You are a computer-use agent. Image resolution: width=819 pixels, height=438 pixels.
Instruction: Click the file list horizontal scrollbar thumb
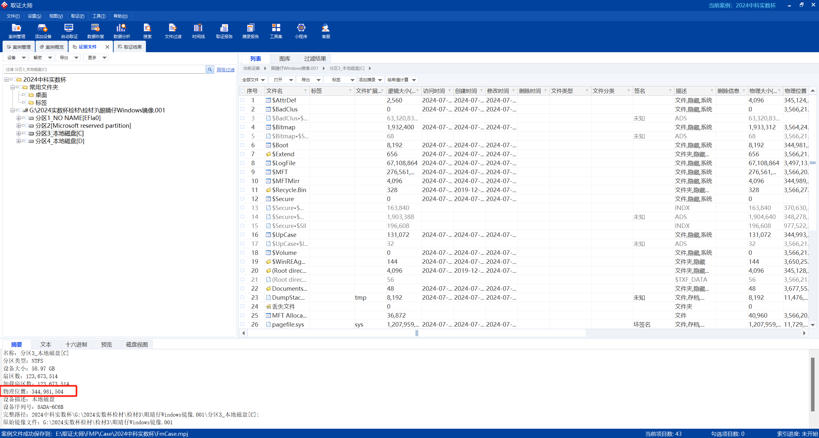pos(417,333)
